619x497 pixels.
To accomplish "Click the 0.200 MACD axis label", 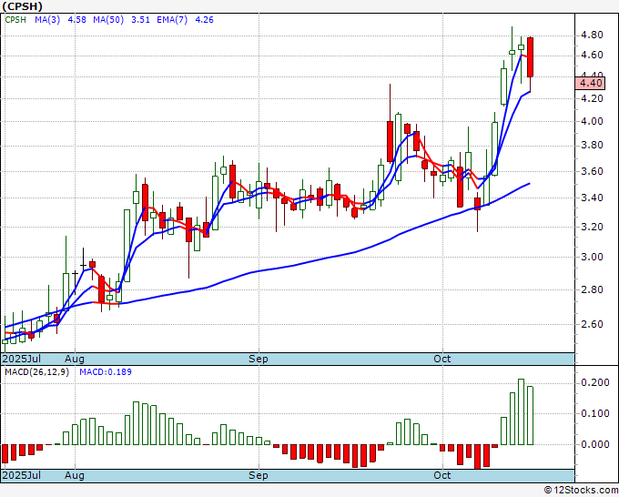I will pos(595,383).
